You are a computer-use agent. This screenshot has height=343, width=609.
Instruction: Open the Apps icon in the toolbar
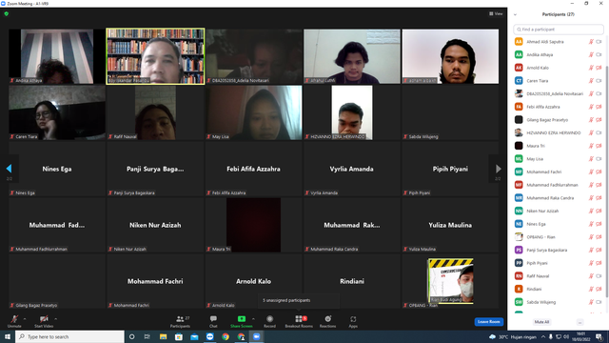(x=353, y=319)
